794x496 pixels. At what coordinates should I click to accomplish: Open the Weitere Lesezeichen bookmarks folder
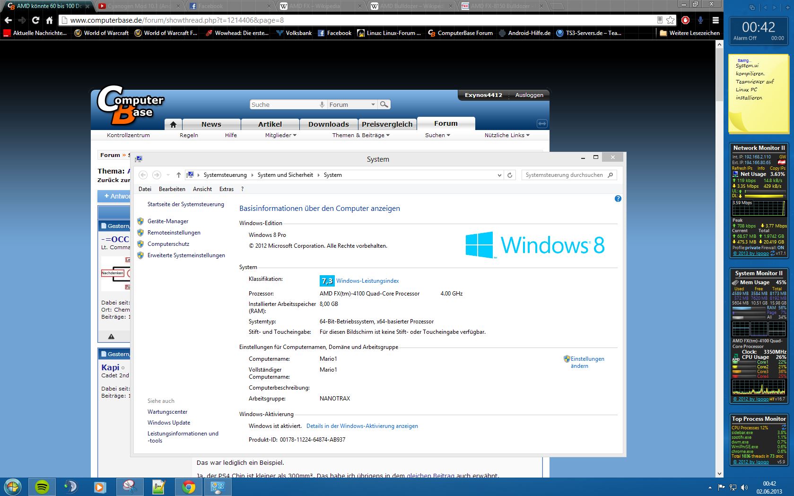(x=689, y=33)
